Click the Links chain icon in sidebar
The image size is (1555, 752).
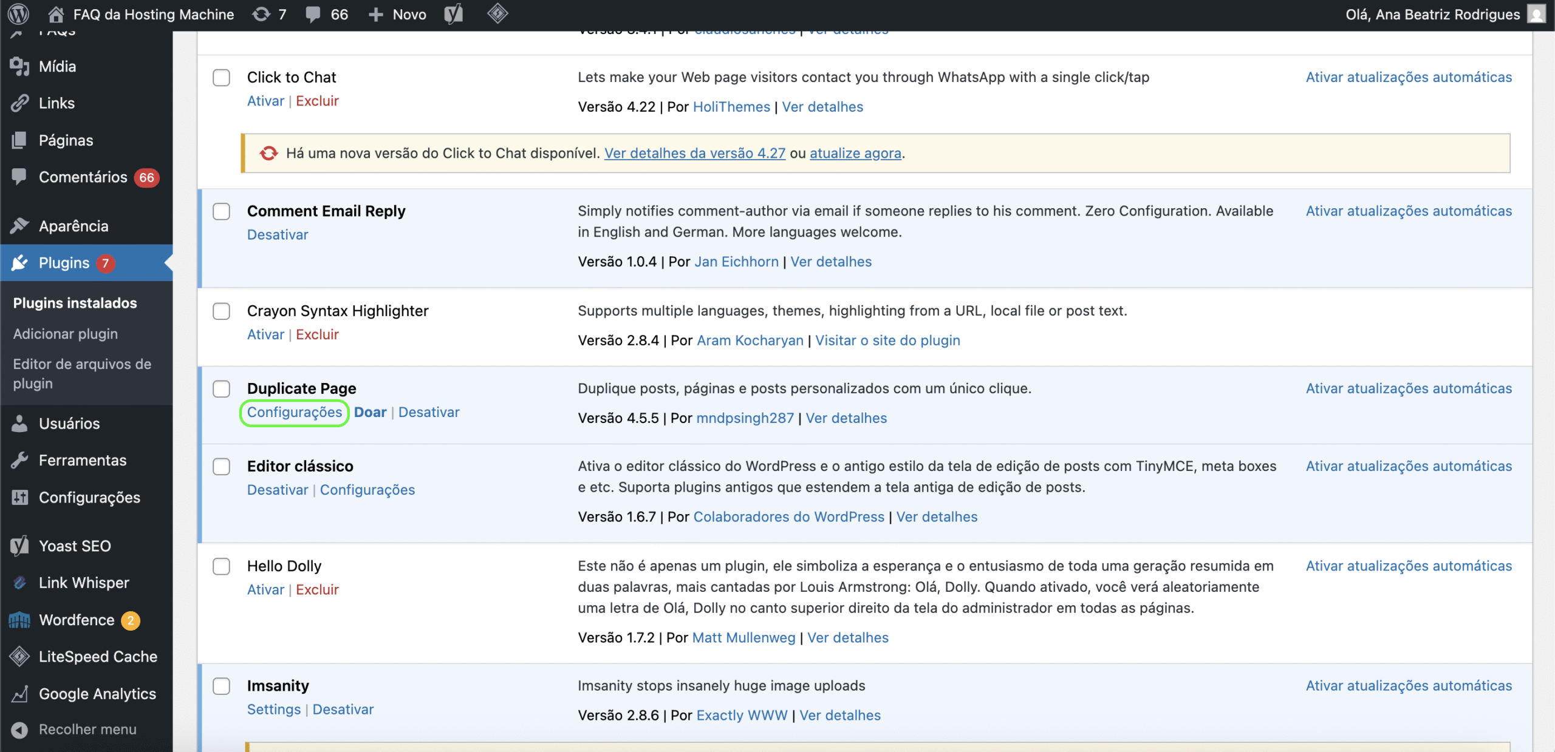[19, 103]
